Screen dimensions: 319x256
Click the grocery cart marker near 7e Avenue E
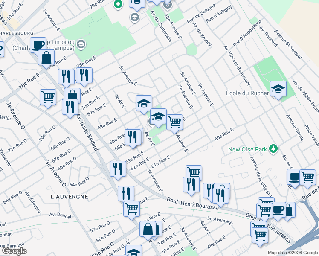pos(174,122)
